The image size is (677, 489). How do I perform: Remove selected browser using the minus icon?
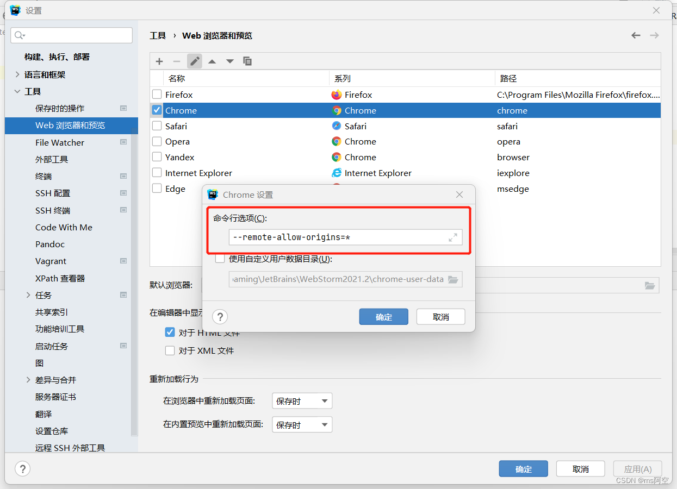click(x=176, y=61)
